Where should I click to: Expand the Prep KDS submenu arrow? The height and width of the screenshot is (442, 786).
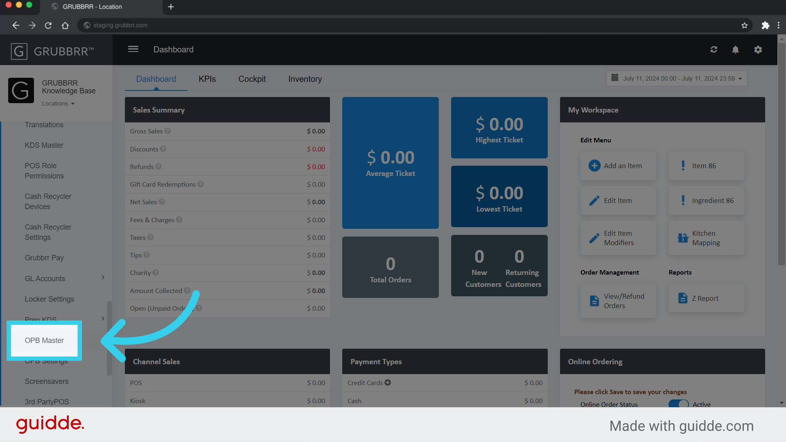(103, 318)
